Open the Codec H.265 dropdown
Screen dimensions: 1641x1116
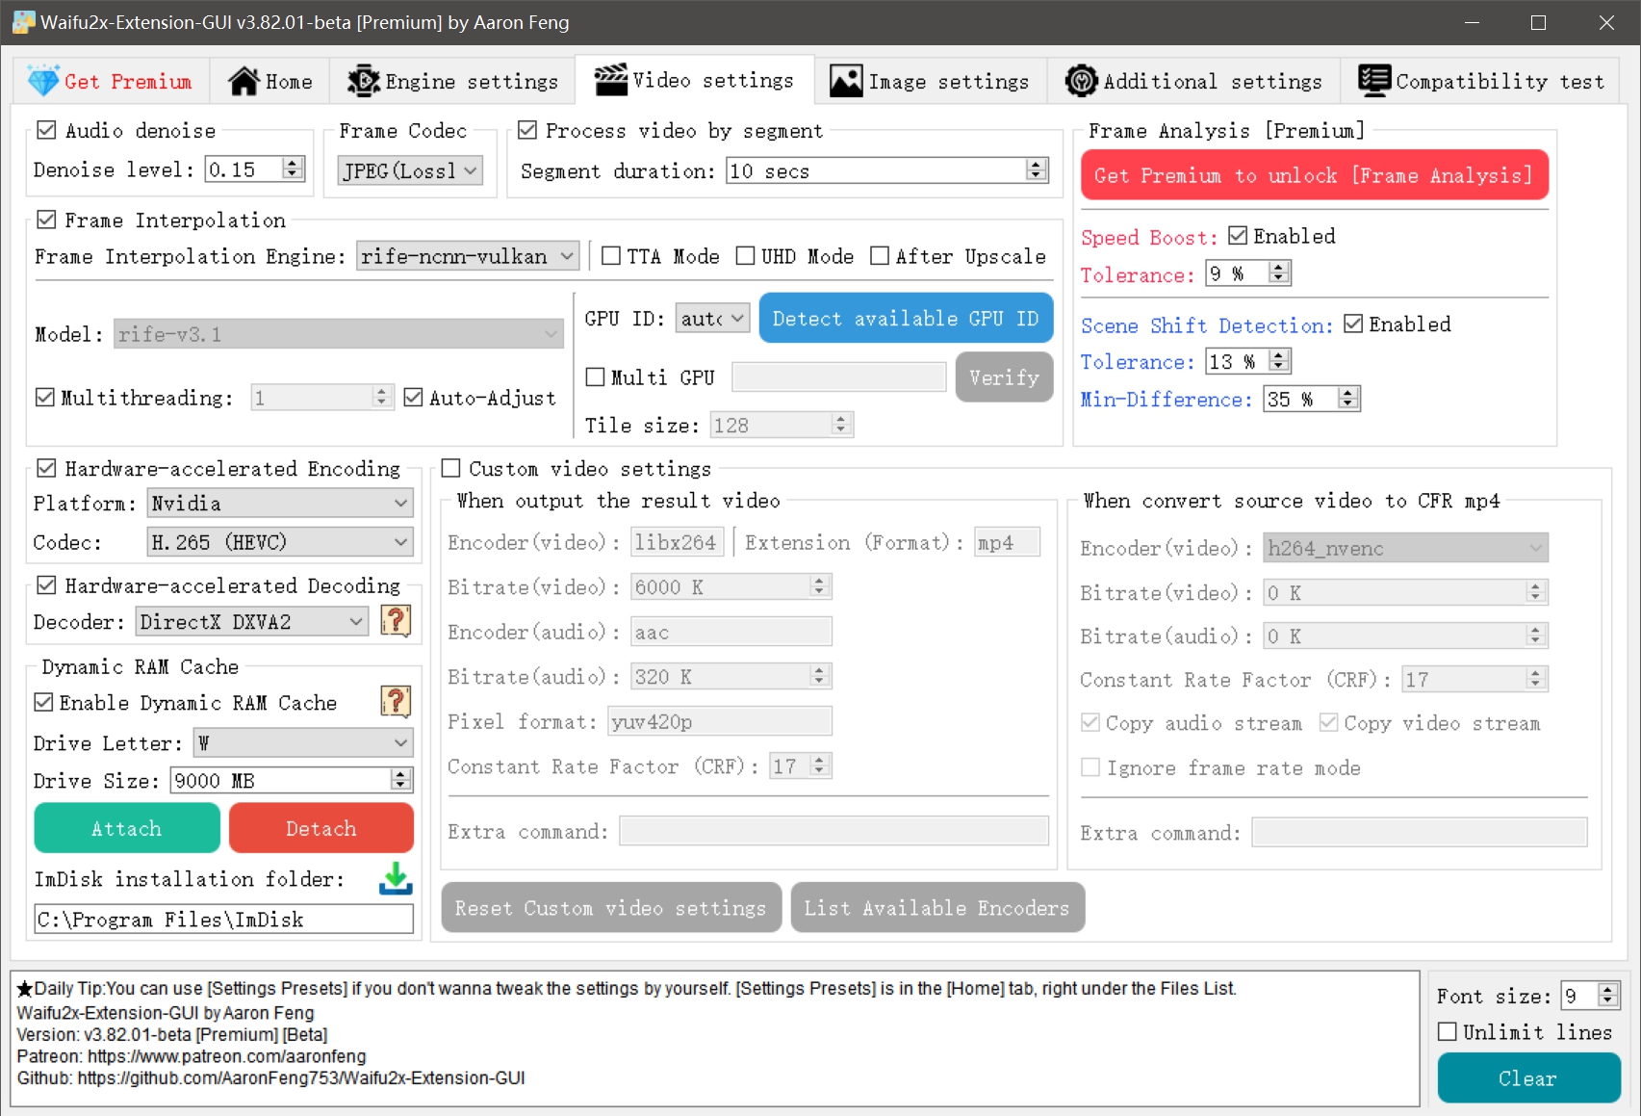(x=280, y=542)
